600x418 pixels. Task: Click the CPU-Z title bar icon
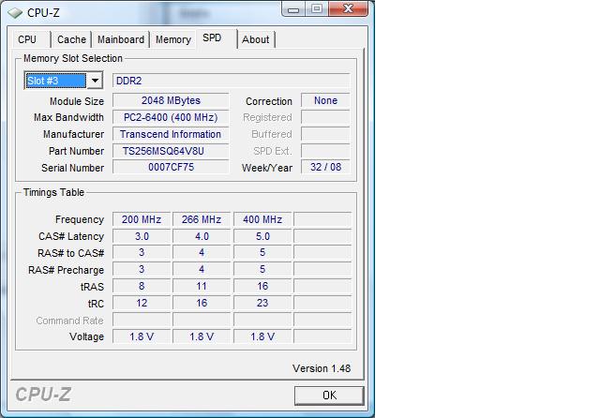[14, 12]
